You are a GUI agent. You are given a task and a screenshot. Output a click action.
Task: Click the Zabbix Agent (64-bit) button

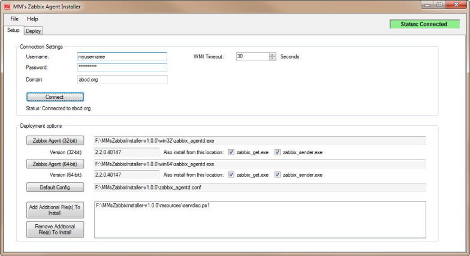[55, 164]
